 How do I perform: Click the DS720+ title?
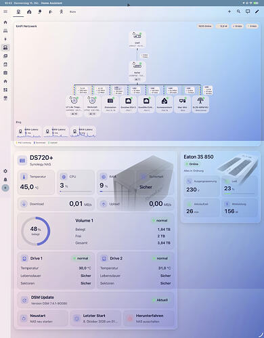tap(41, 158)
